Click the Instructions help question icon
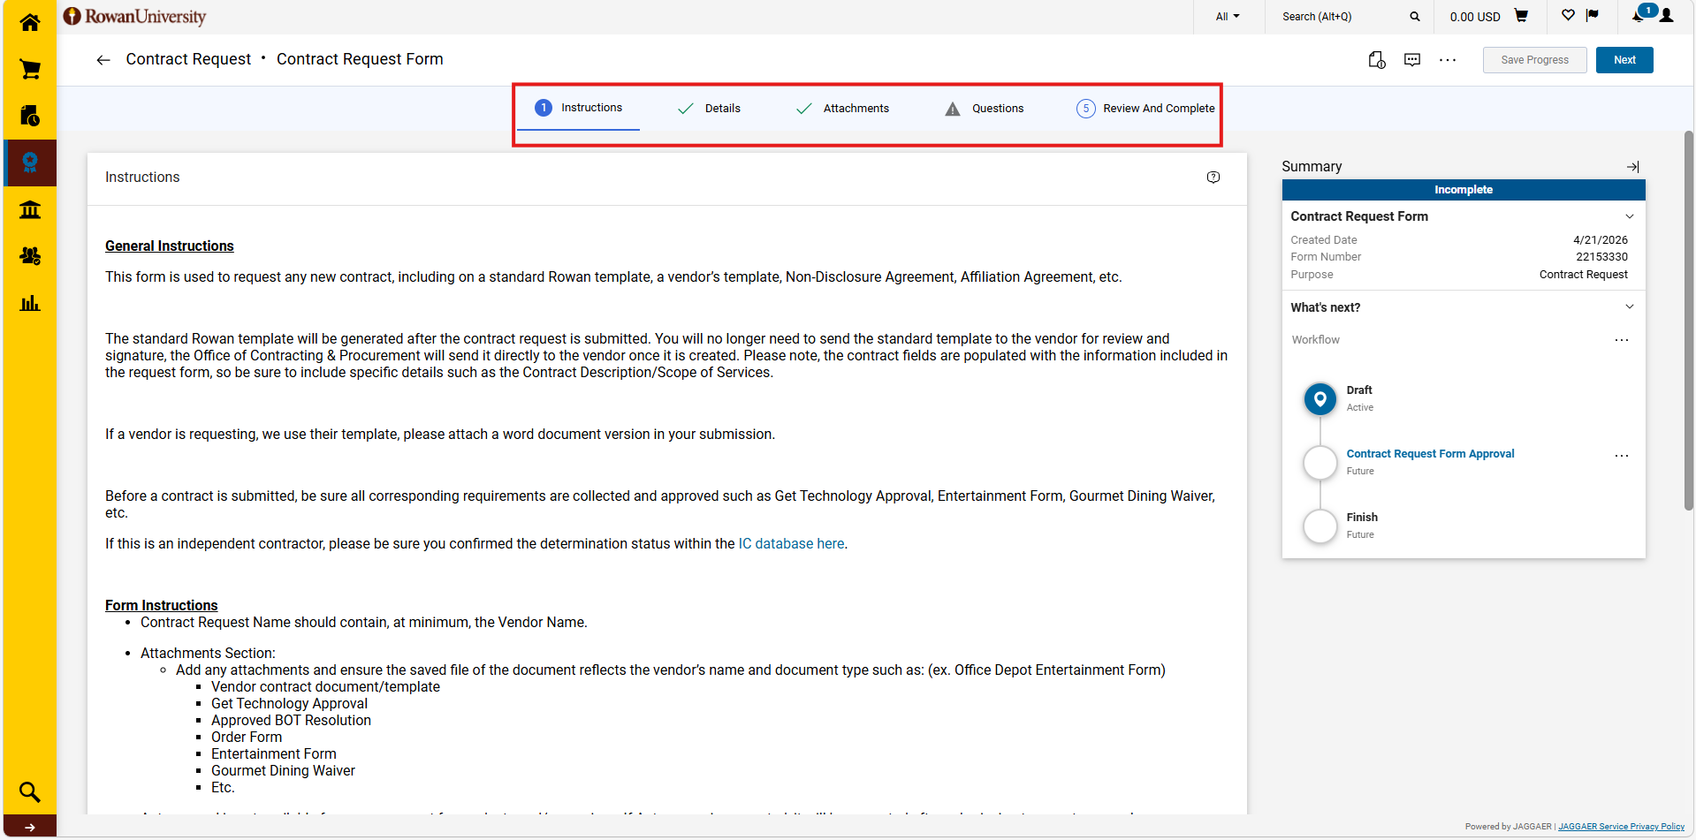1696x840 pixels. [1213, 178]
